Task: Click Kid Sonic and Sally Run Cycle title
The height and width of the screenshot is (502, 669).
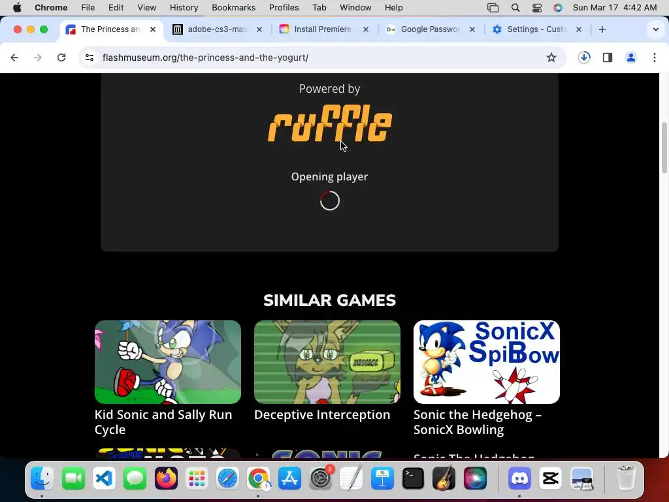Action: [x=163, y=422]
